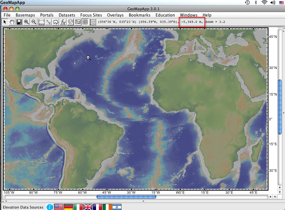285x210 pixels.
Task: Toggle the shading mask icon in the toolbar
Action: [x=70, y=22]
